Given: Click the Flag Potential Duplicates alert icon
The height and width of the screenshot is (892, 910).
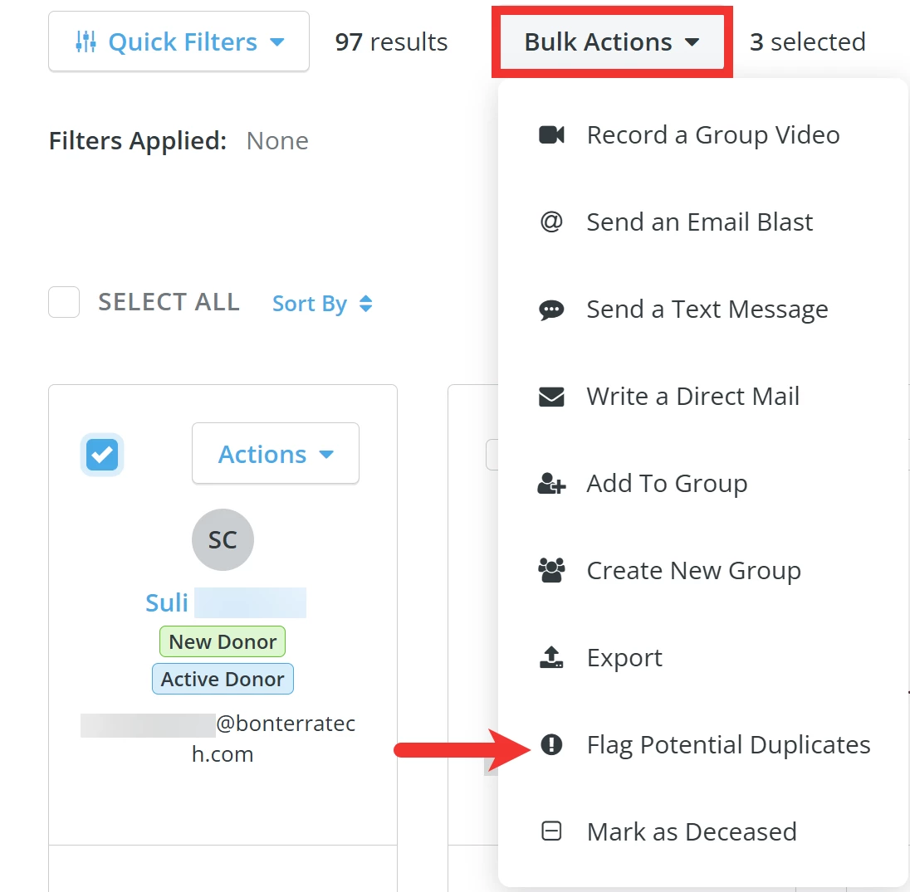Looking at the screenshot, I should (x=551, y=744).
